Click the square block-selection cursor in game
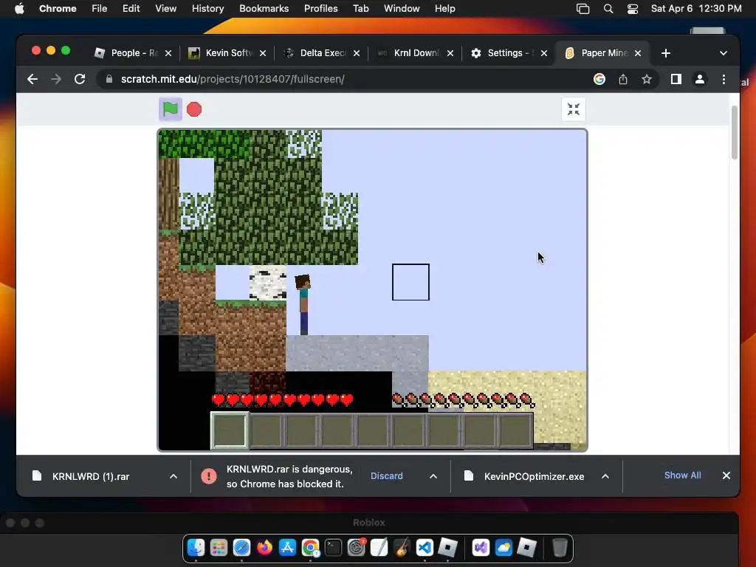This screenshot has width=756, height=567. 410,282
